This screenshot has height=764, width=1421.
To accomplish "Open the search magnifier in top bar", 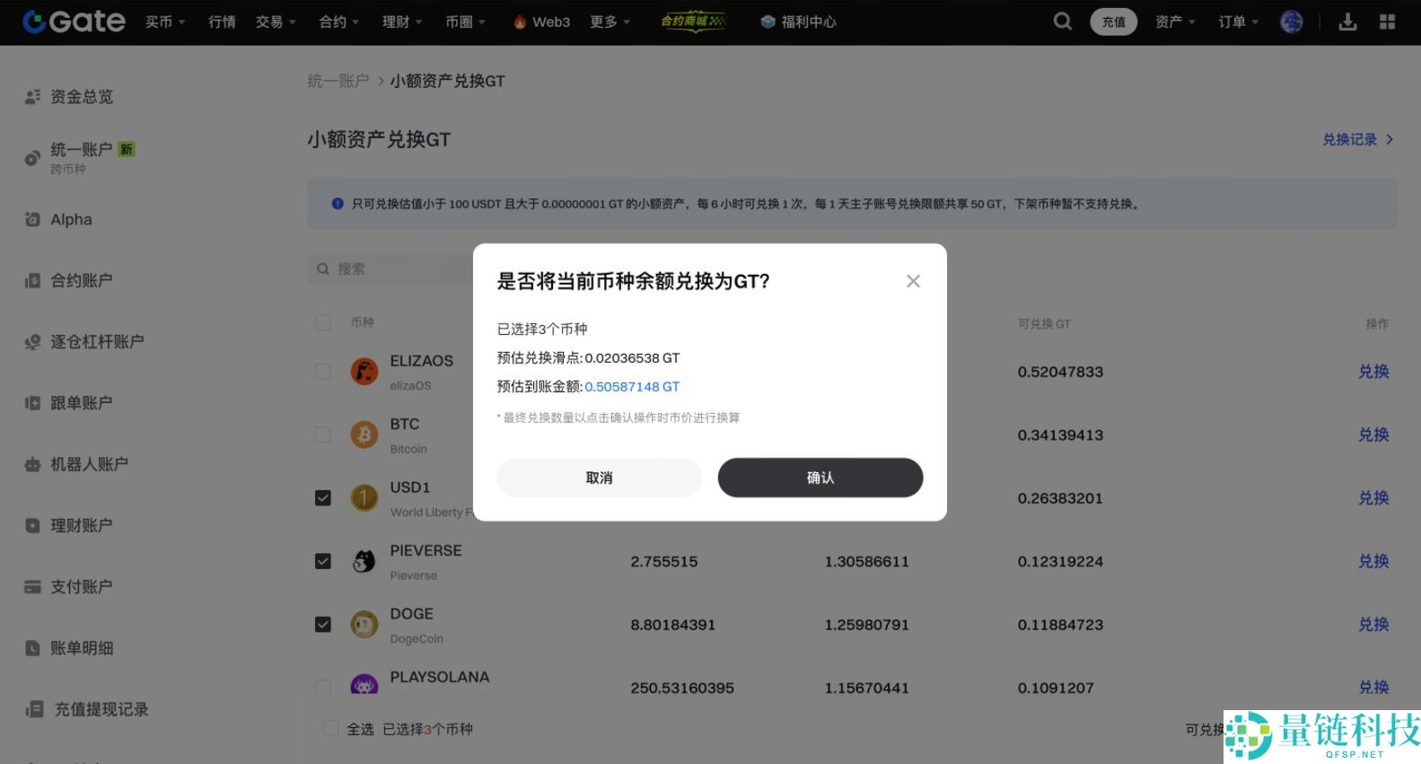I will tap(1063, 22).
